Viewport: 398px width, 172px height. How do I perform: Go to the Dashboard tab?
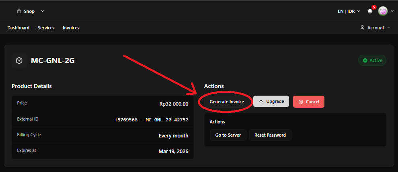(18, 28)
